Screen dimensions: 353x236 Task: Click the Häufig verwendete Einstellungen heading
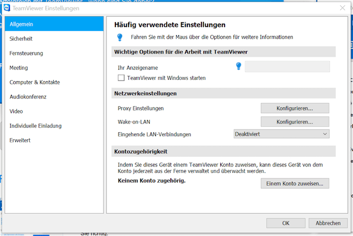click(170, 25)
